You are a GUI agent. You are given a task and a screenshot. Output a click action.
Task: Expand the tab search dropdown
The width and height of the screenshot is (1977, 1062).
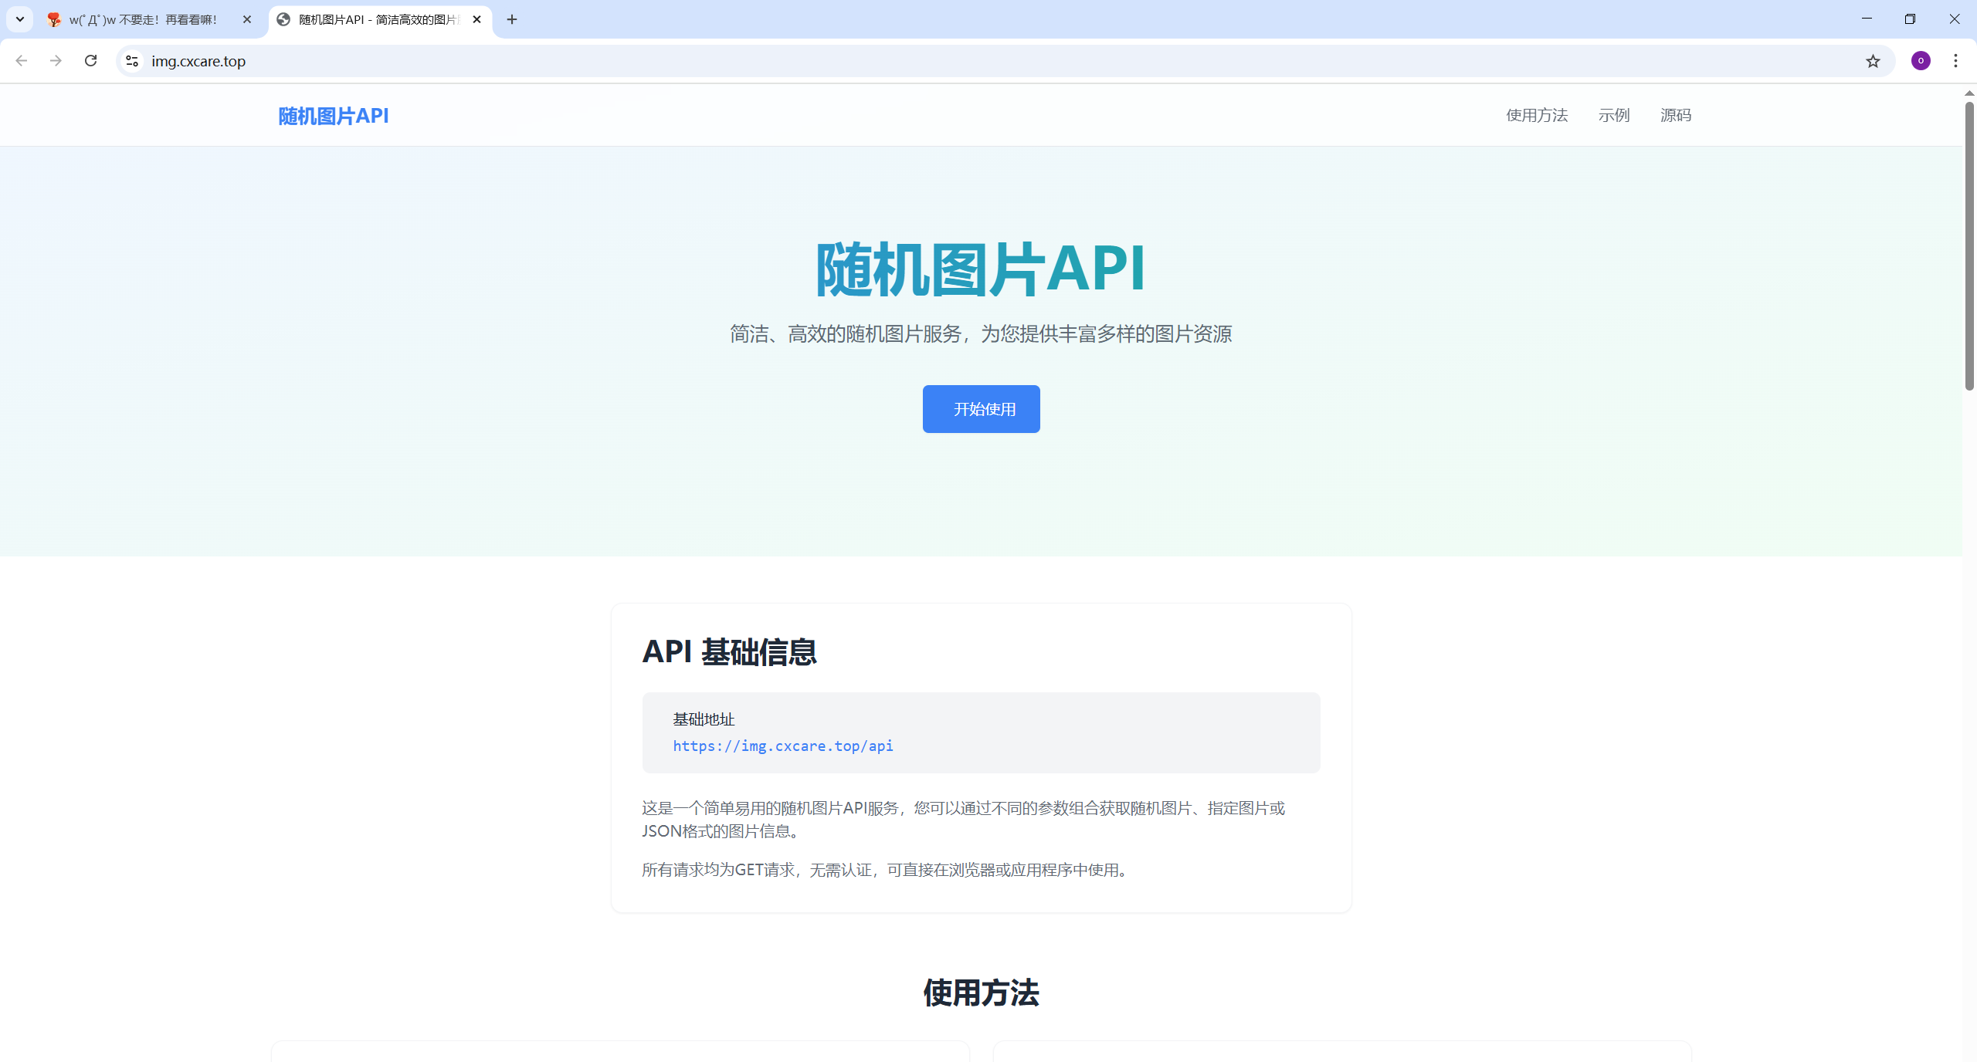click(20, 19)
